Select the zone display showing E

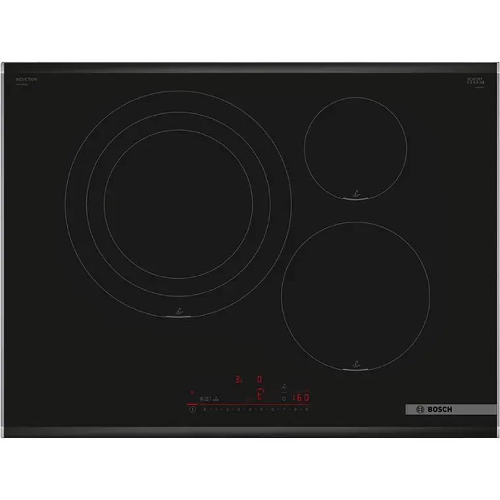tap(260, 395)
